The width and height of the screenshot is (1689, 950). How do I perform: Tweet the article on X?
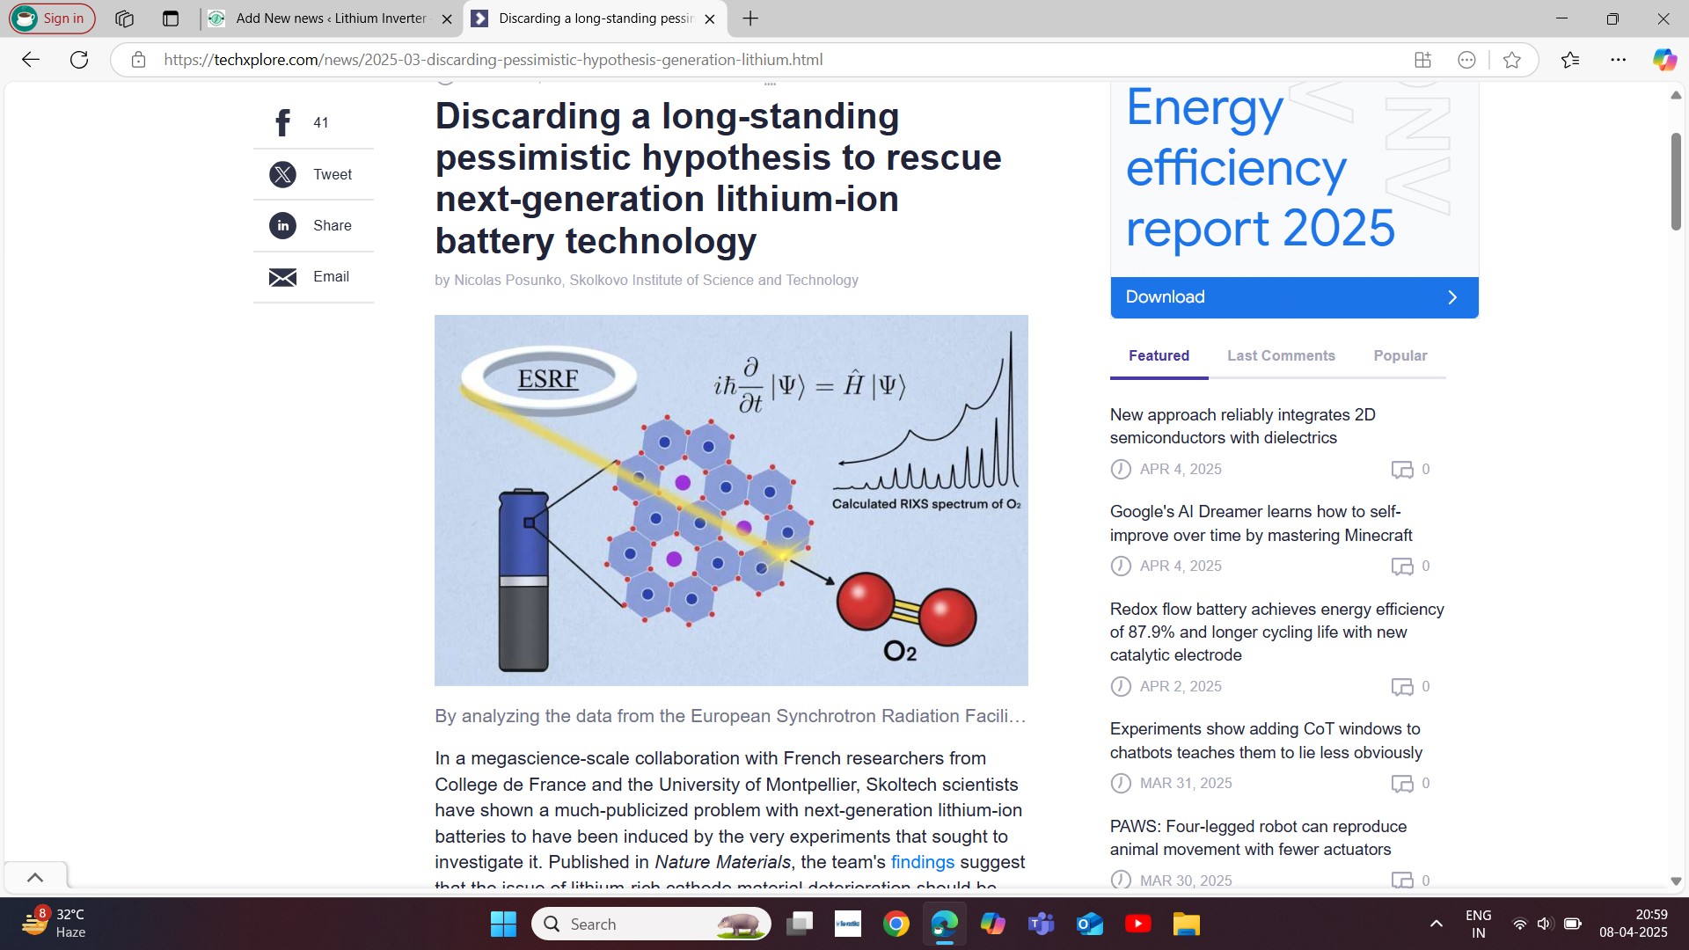282,174
